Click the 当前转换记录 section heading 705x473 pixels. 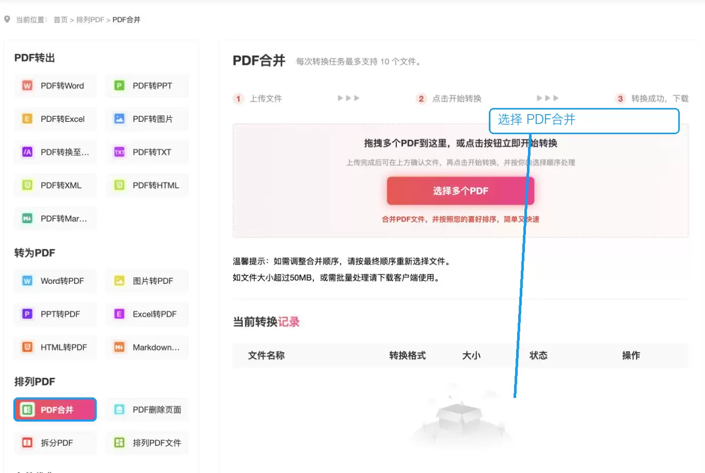266,322
